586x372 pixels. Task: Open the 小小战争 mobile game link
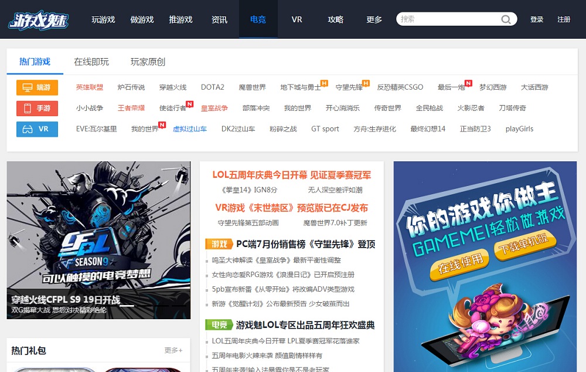pos(89,108)
